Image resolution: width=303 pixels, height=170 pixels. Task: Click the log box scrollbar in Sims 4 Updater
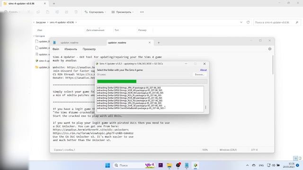pos(205,107)
